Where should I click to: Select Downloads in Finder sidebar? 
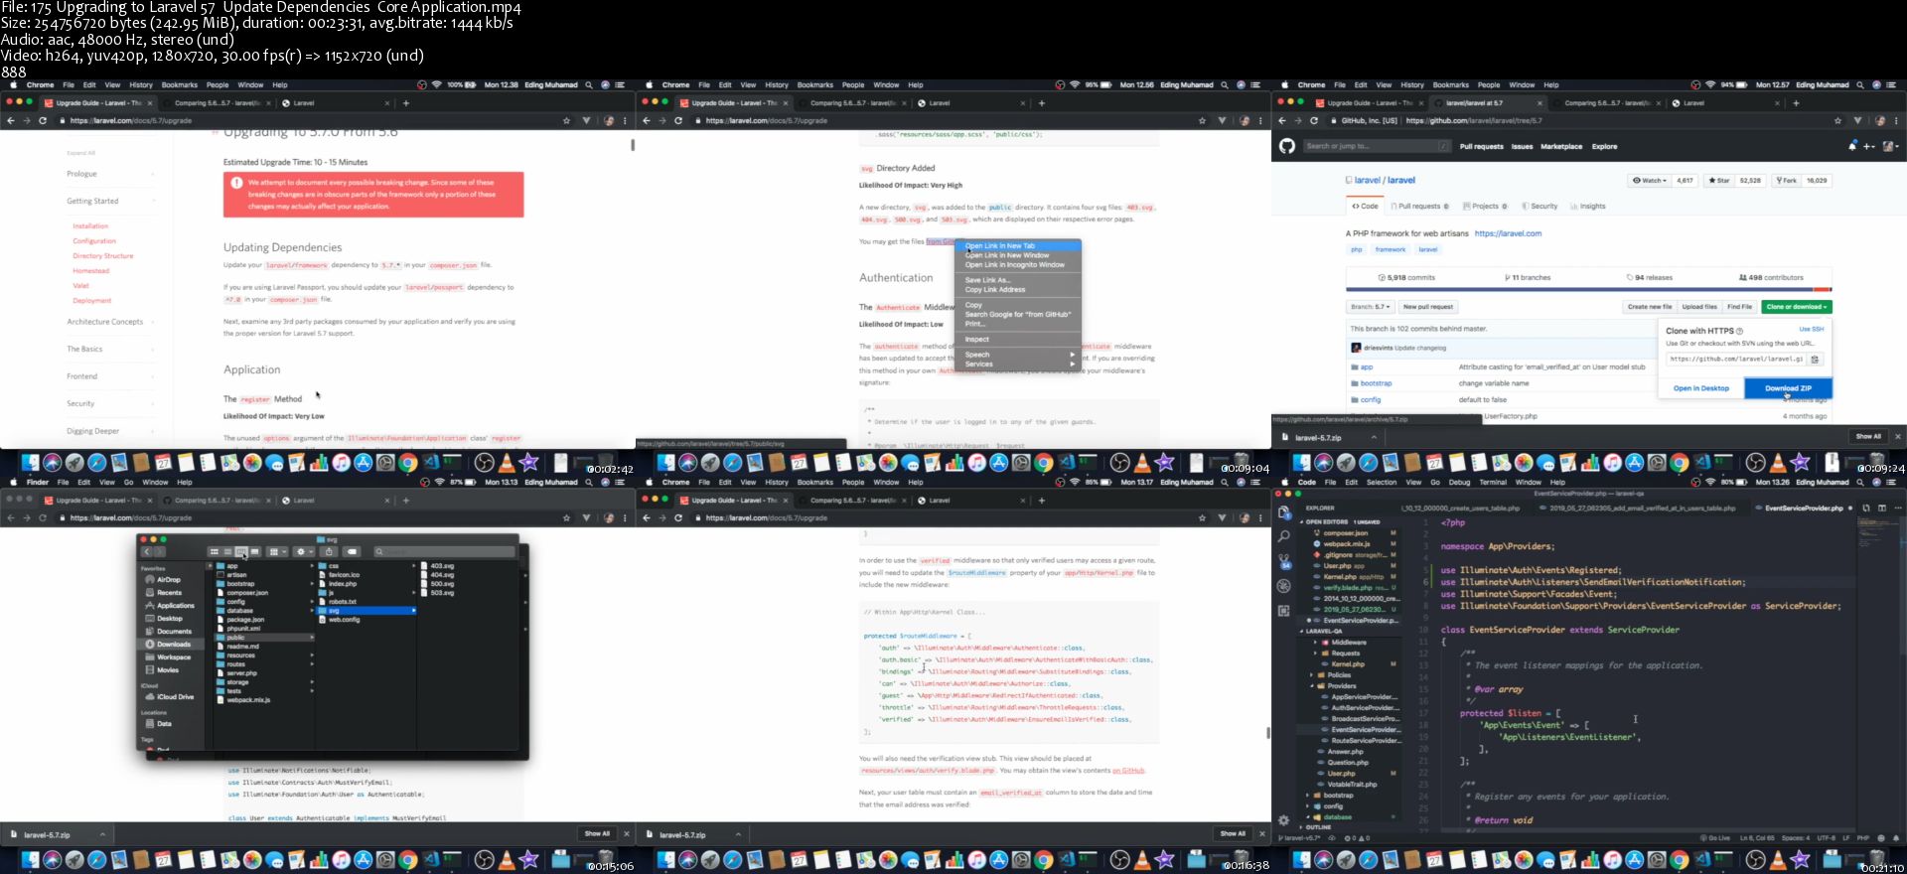[173, 644]
